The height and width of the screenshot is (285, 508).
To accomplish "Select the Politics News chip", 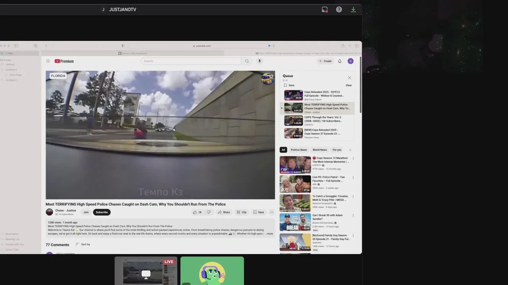I will [x=298, y=150].
